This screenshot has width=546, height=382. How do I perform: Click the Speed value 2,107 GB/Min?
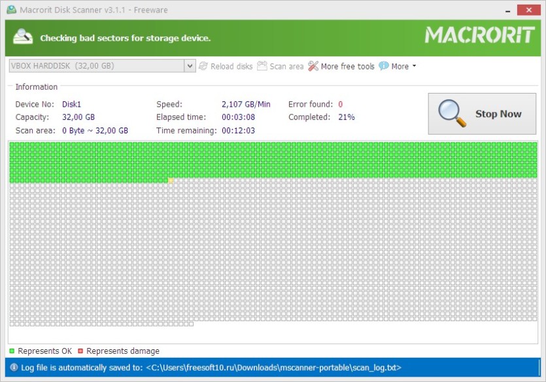pos(246,104)
